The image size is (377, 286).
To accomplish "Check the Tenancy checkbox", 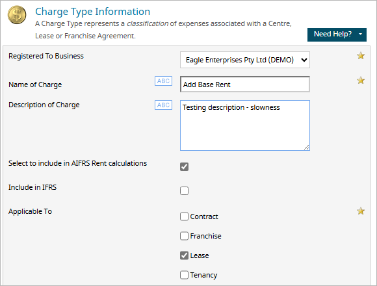I will coord(184,275).
